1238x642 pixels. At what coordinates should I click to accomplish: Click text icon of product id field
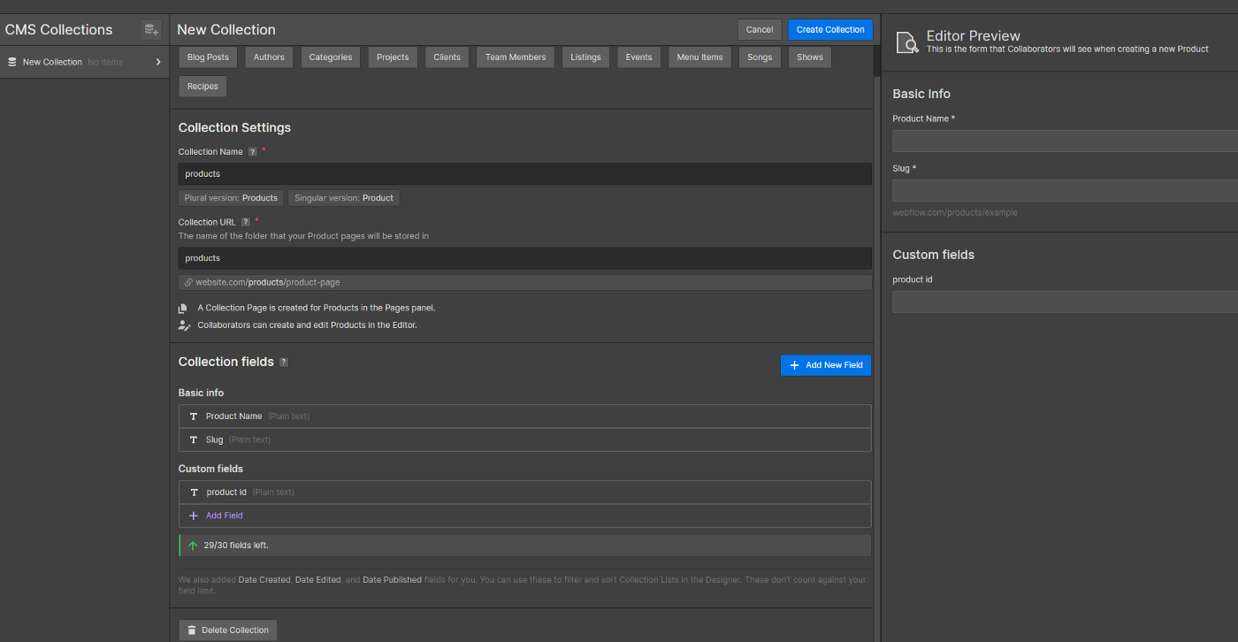click(x=194, y=493)
